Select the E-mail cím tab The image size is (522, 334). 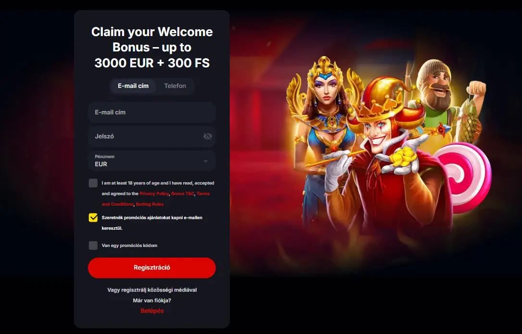[x=133, y=86]
